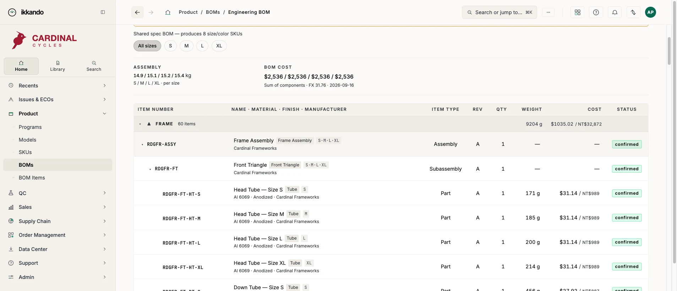The height and width of the screenshot is (291, 677).
Task: Click the AP user avatar
Action: click(x=650, y=12)
